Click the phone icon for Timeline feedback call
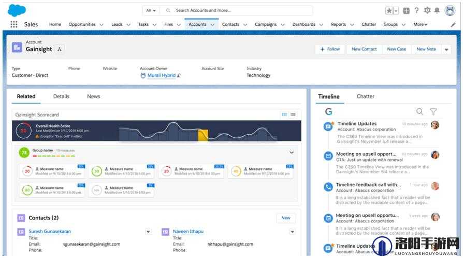Viewport: 463px width, 258px height. (328, 187)
